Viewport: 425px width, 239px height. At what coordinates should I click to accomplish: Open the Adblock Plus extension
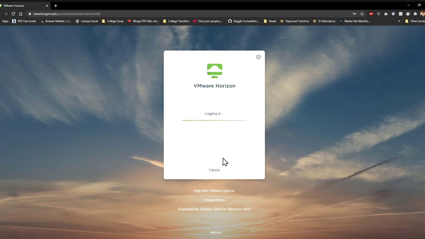point(371,14)
